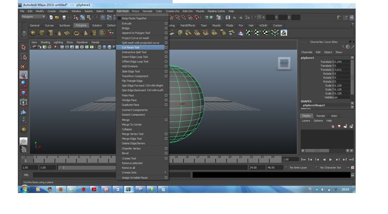Go to start of playback range
Image resolution: width=388 pixels, height=214 pixels.
click(303, 160)
